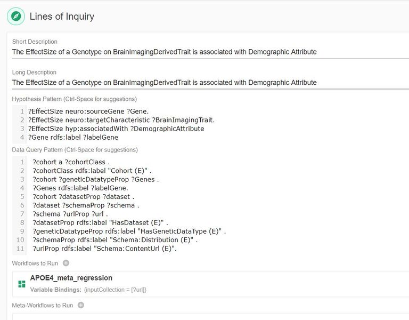Click the Variable Bindings inputCollection text
Image resolution: width=409 pixels, height=320 pixels.
pyautogui.click(x=115, y=290)
